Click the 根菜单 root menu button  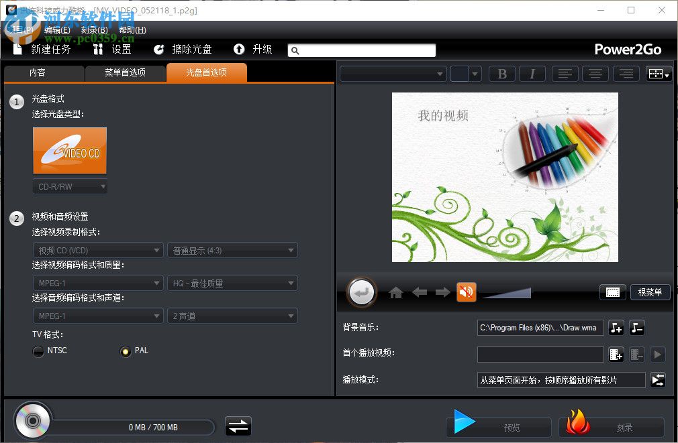(650, 292)
